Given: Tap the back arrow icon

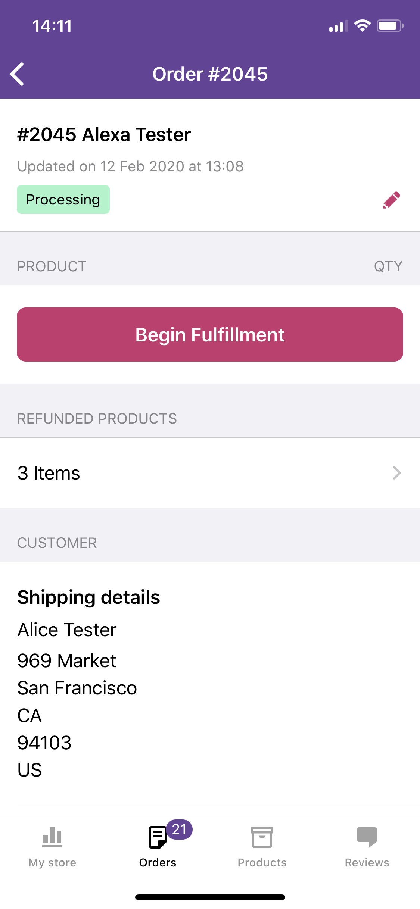Looking at the screenshot, I should tap(17, 74).
